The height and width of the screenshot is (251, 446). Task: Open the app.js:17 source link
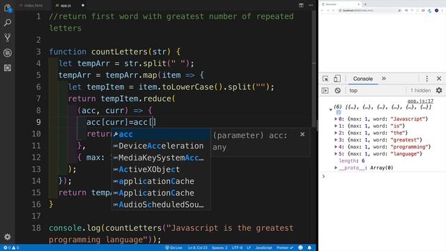coord(420,101)
